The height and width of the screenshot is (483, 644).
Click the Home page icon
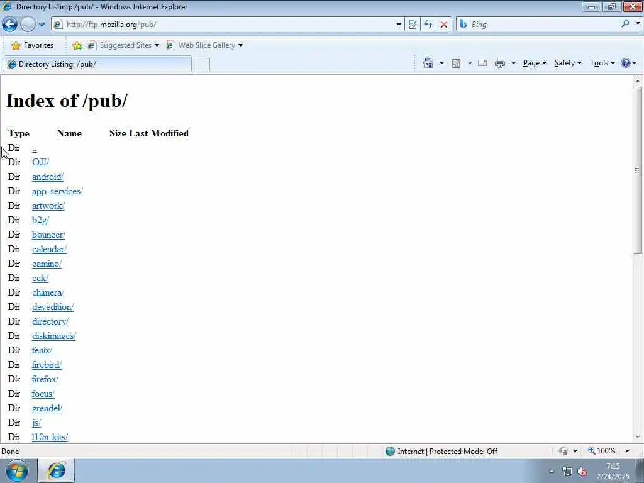[428, 63]
